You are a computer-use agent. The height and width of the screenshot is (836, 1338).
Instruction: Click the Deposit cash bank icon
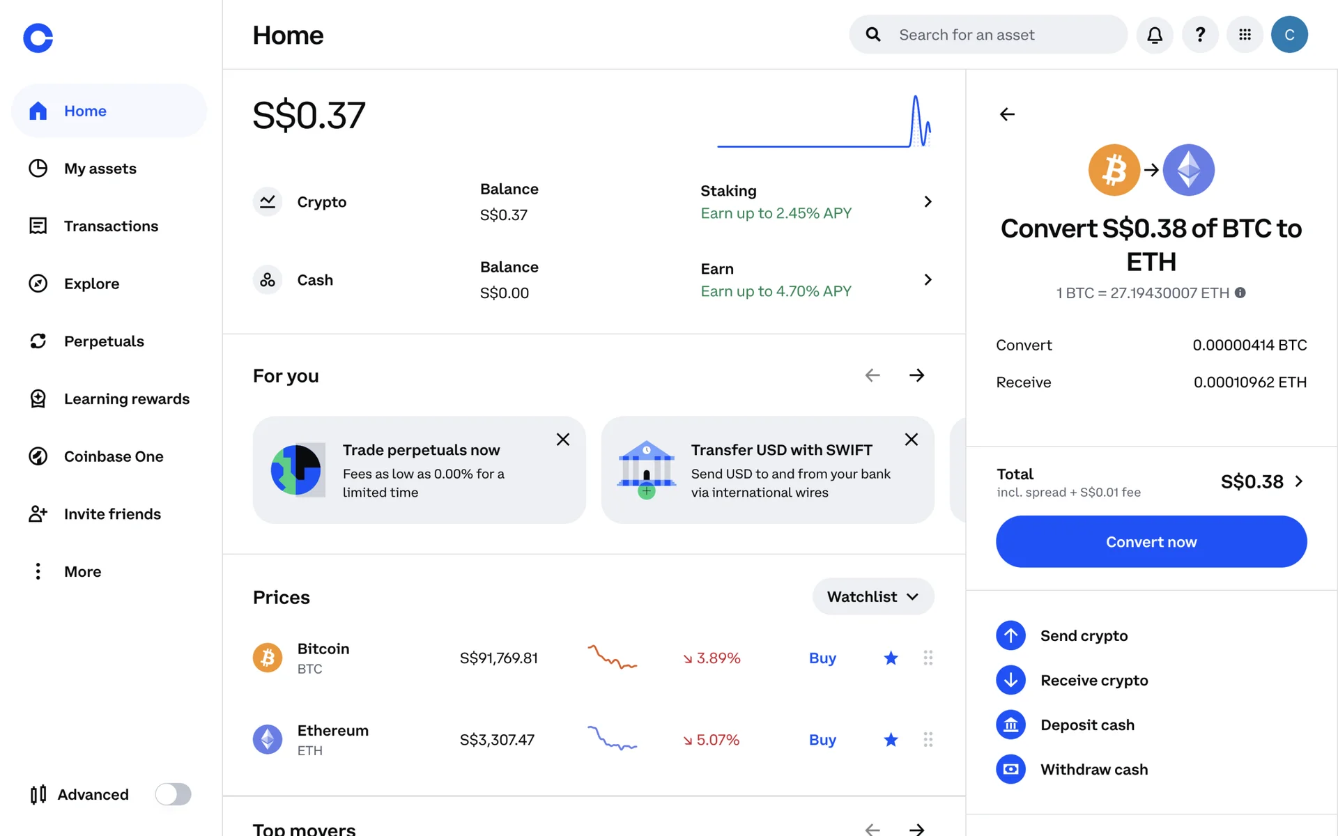[1010, 725]
